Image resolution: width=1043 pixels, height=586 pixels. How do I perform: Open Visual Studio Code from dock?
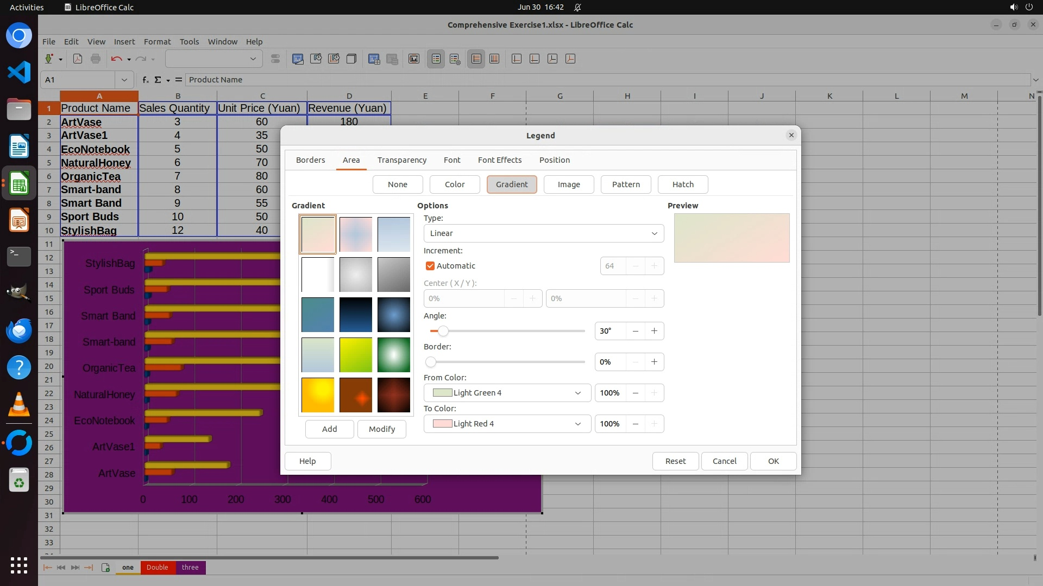click(x=19, y=72)
